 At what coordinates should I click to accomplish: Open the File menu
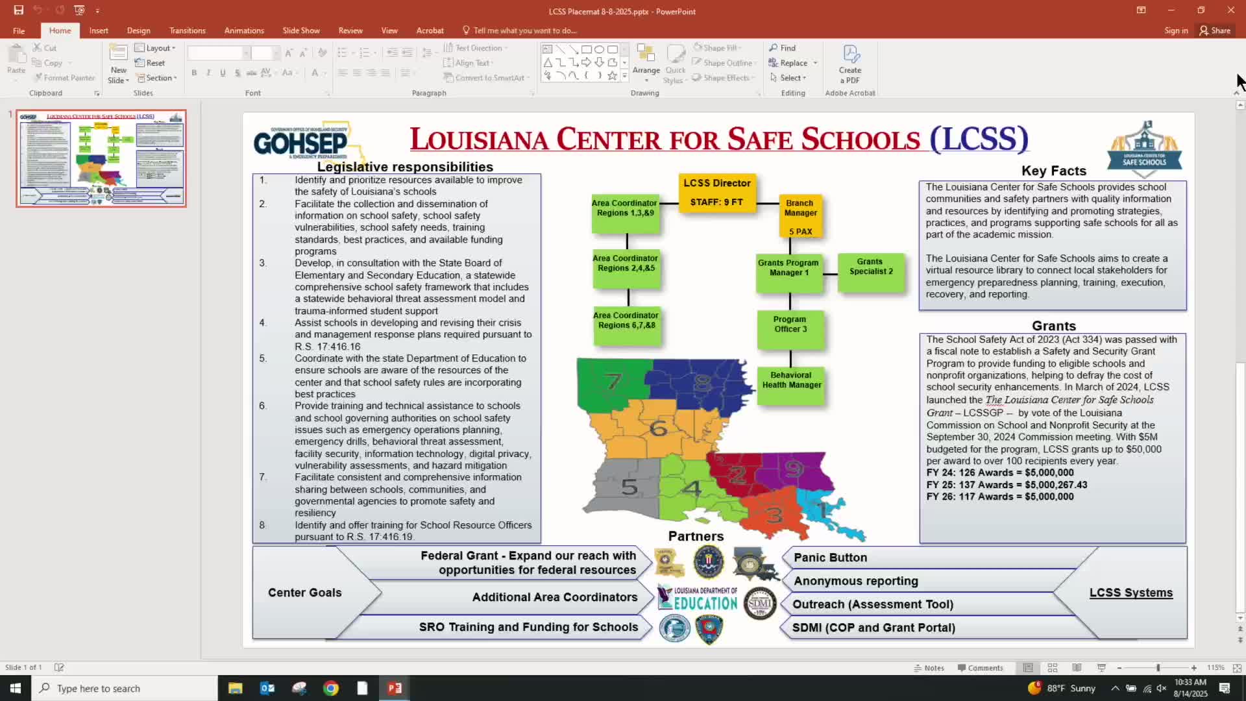19,31
